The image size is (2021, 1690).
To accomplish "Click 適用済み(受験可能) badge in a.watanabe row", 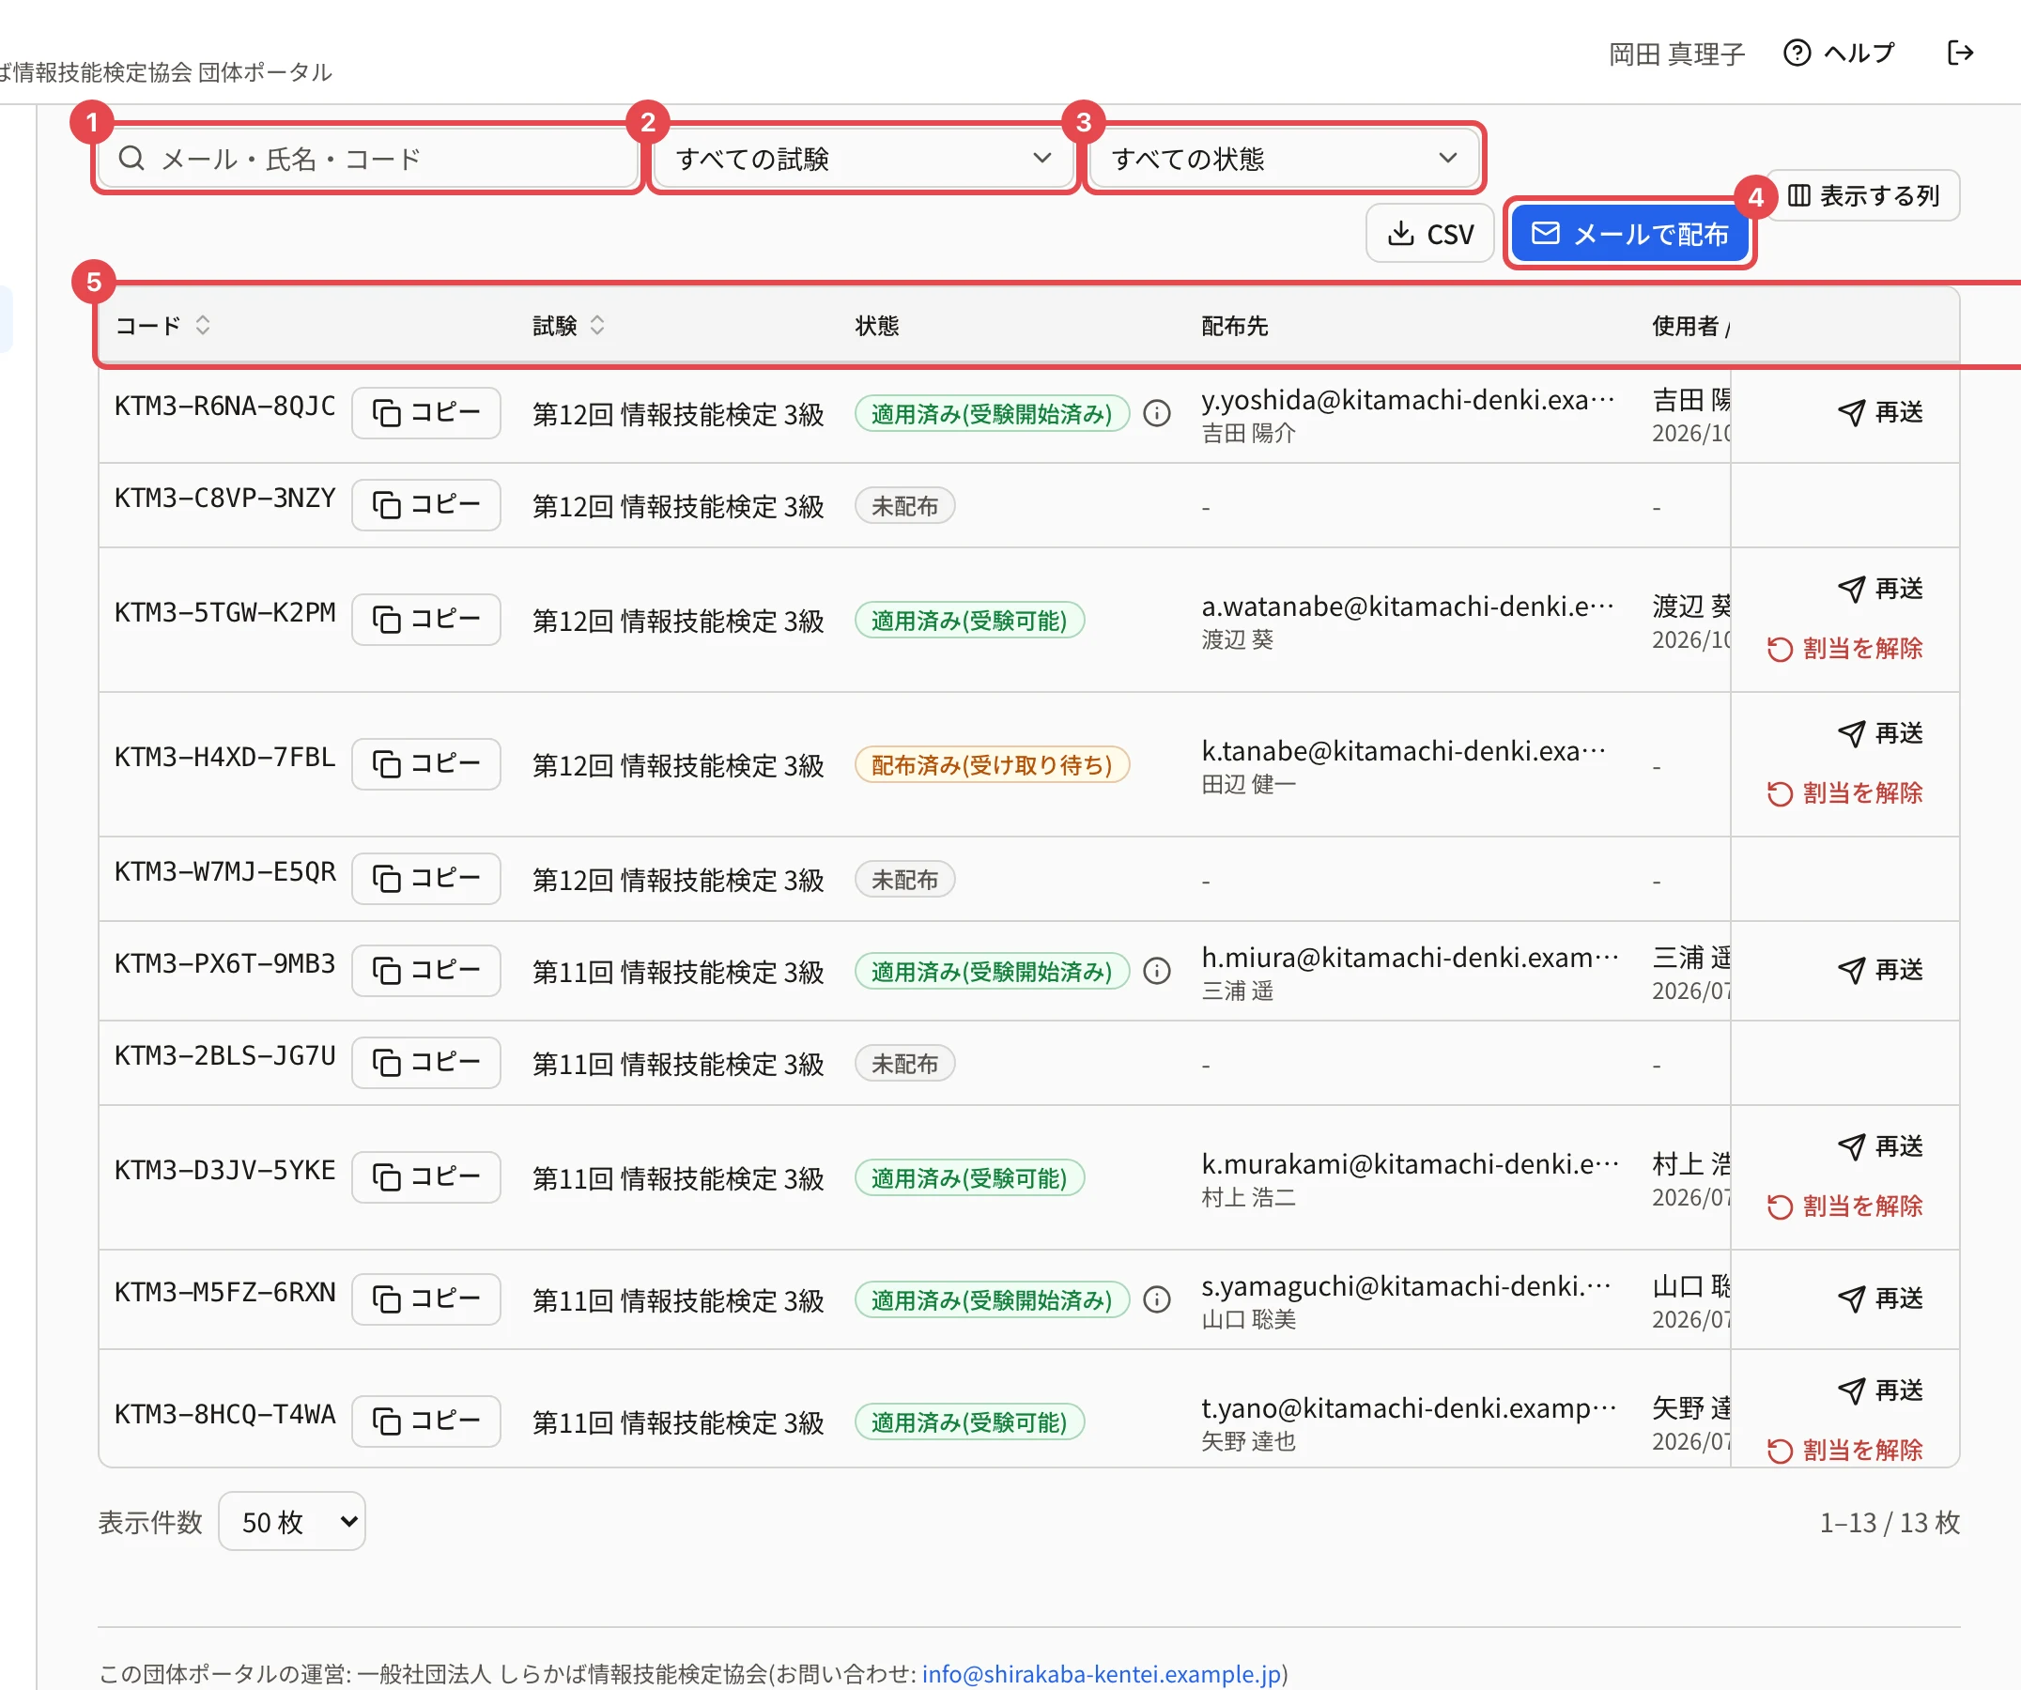I will 969,622.
